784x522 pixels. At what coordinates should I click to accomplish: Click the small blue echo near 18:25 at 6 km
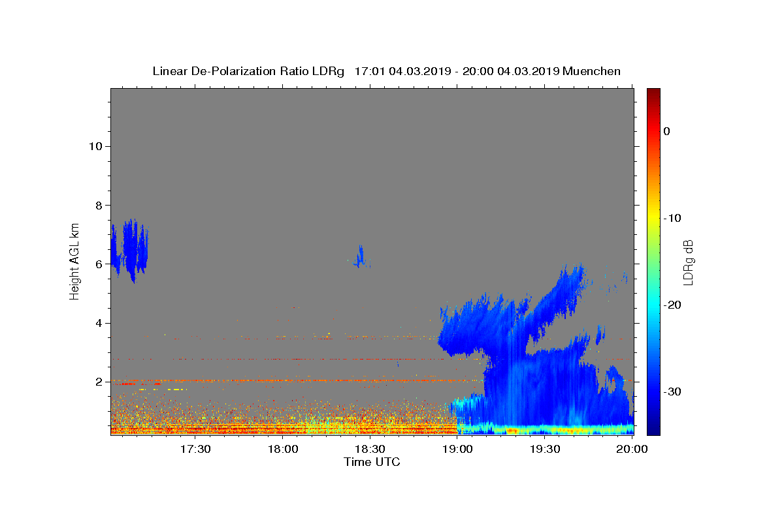pos(360,258)
